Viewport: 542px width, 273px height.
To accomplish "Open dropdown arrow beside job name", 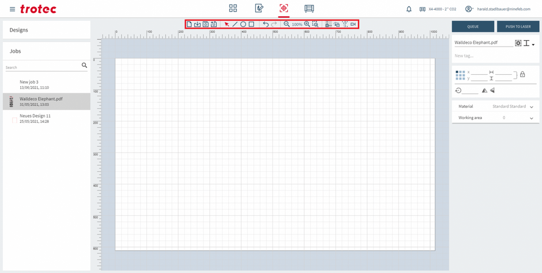I will click(x=533, y=44).
